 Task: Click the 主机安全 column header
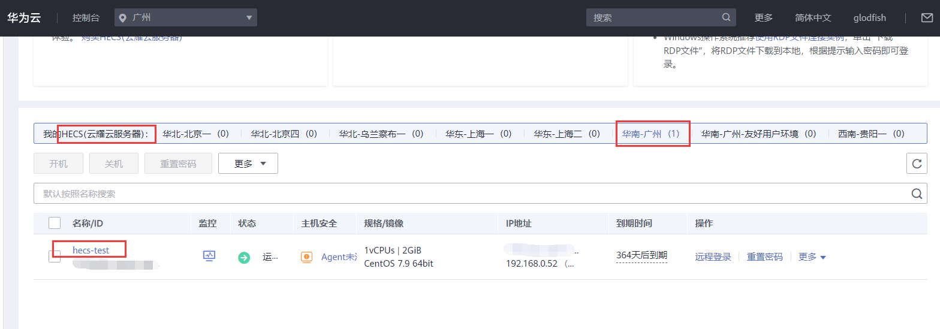click(x=319, y=223)
